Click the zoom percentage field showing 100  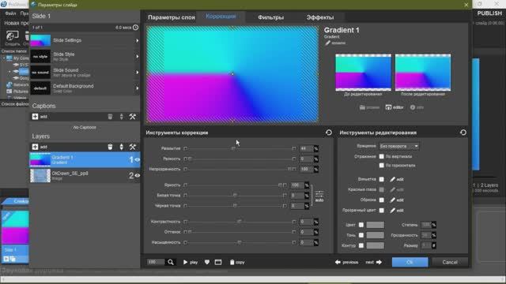pos(156,262)
